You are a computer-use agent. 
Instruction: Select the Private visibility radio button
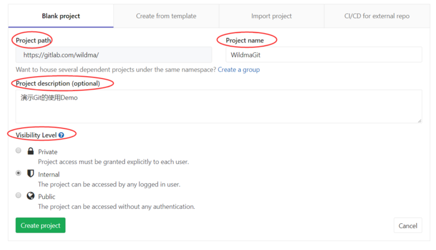(19, 151)
